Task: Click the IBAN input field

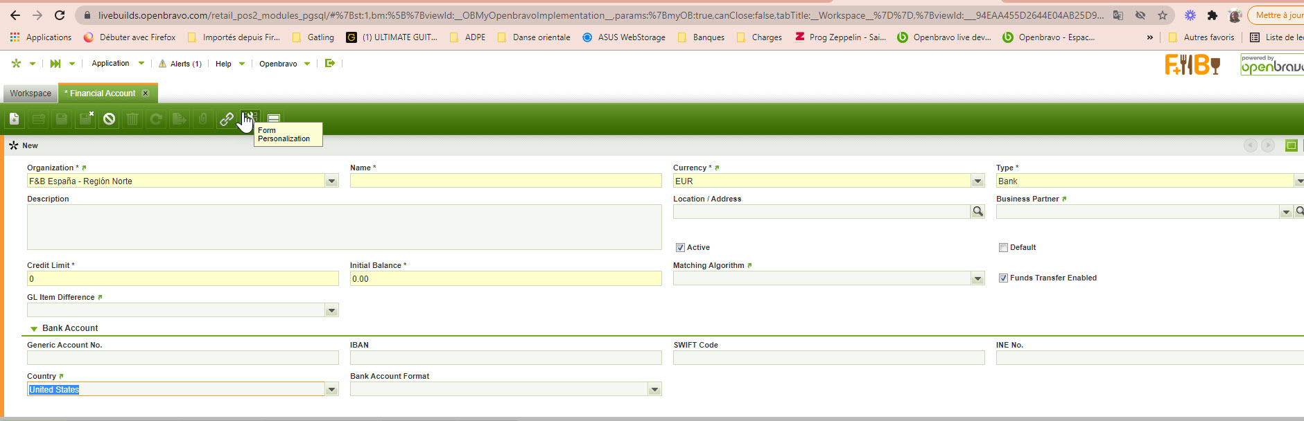Action: coord(505,357)
